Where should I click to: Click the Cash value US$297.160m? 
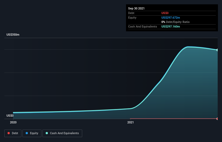point(171,26)
